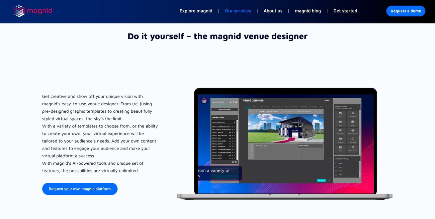The width and height of the screenshot is (435, 219).
Task: Switch to the Outside area tab
Action: (248, 107)
